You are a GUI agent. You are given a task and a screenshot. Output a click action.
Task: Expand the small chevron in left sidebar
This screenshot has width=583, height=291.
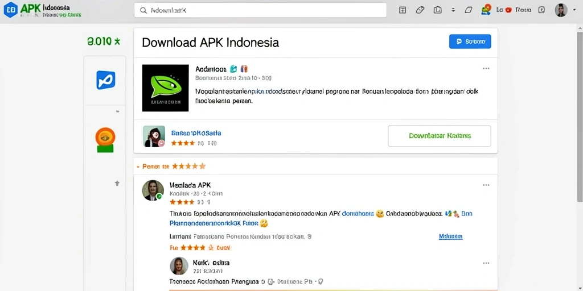(x=117, y=111)
